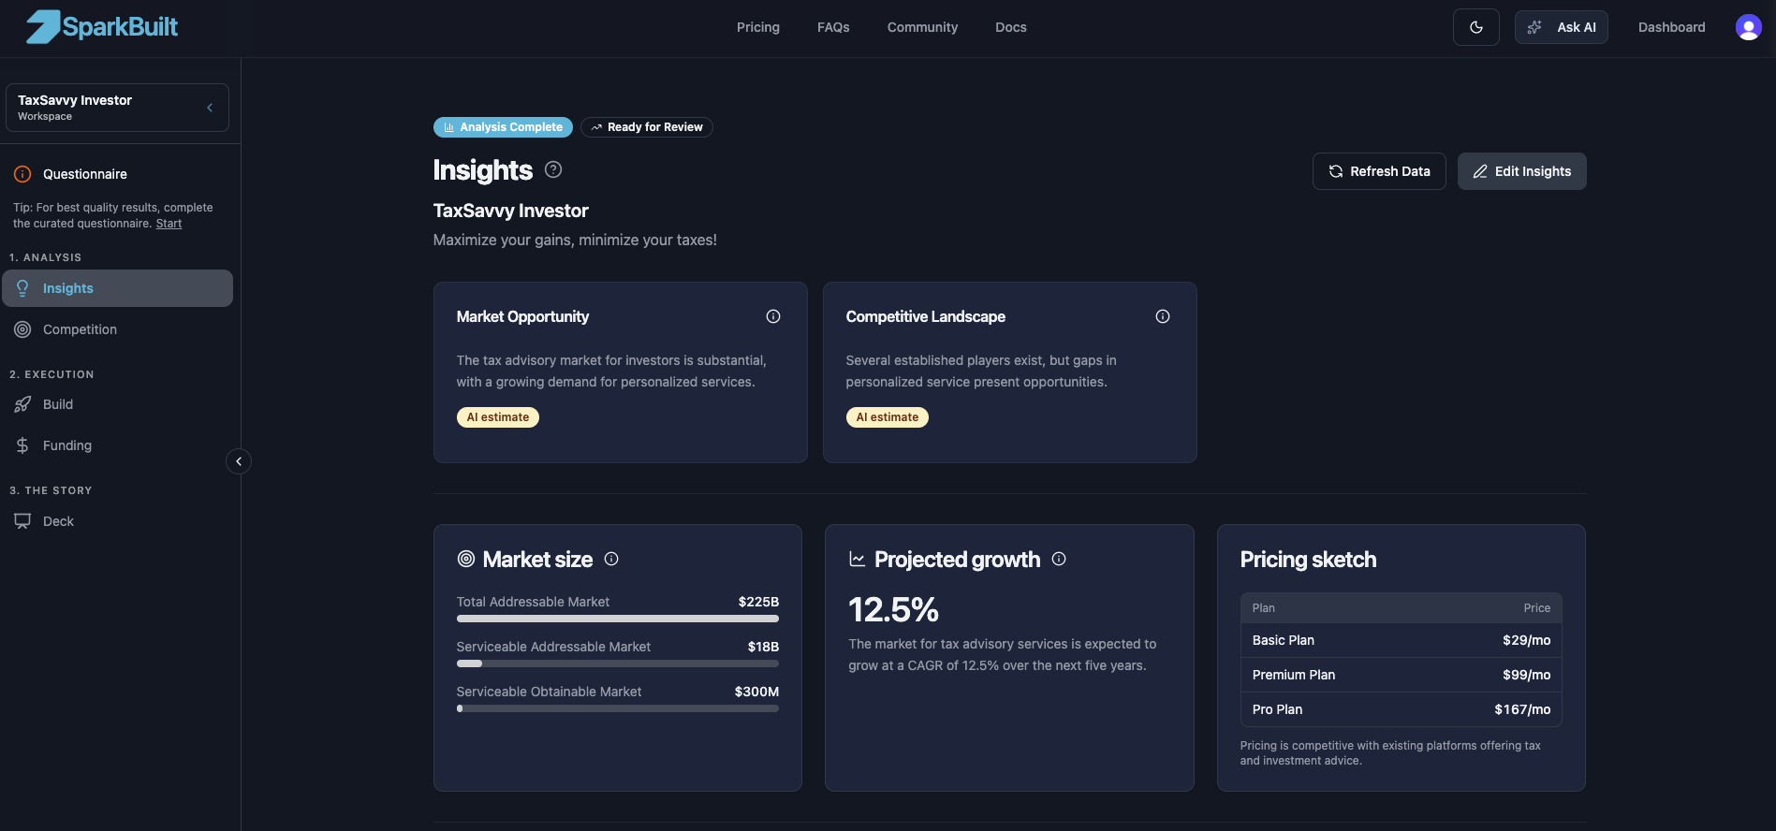Open the Pricing menu item
This screenshot has width=1776, height=831.
click(757, 27)
